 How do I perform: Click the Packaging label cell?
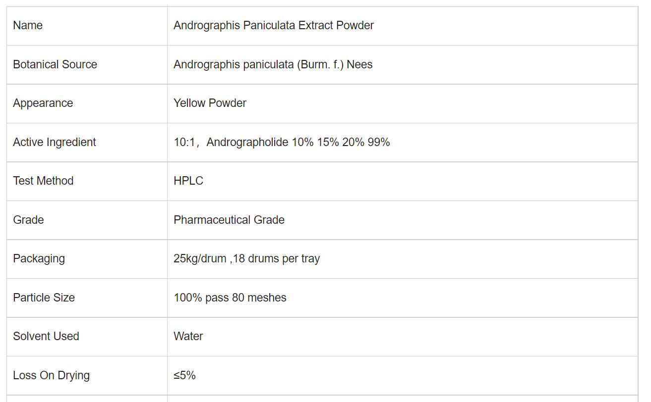pyautogui.click(x=87, y=259)
